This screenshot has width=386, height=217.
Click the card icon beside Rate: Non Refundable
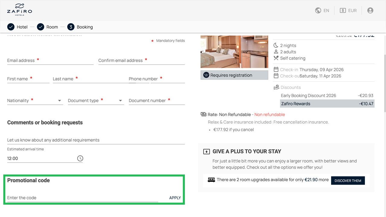click(203, 114)
